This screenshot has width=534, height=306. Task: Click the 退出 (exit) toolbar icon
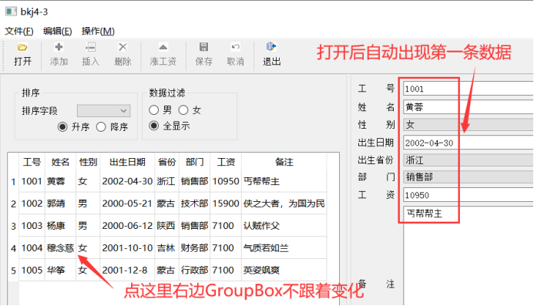[271, 47]
